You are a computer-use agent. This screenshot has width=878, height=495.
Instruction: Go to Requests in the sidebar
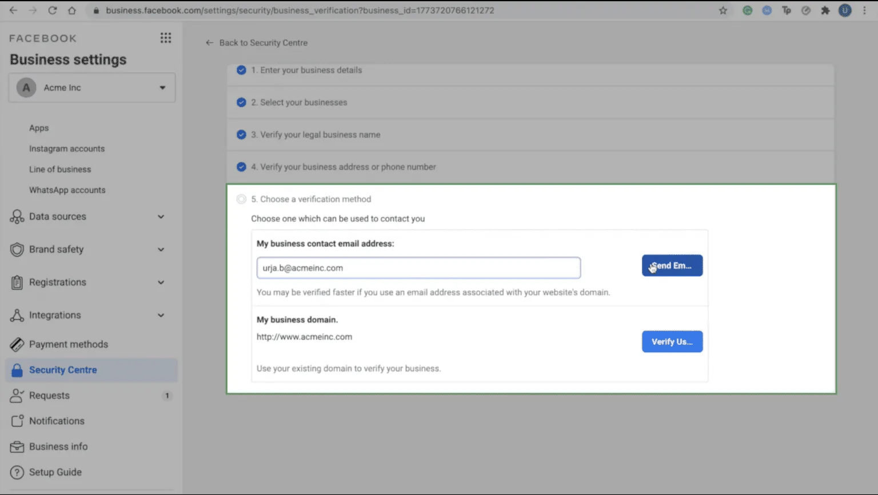click(49, 396)
